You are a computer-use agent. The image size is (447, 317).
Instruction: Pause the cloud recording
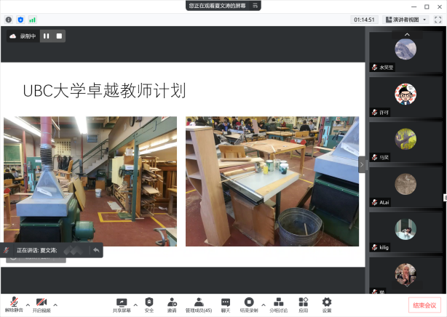click(46, 36)
